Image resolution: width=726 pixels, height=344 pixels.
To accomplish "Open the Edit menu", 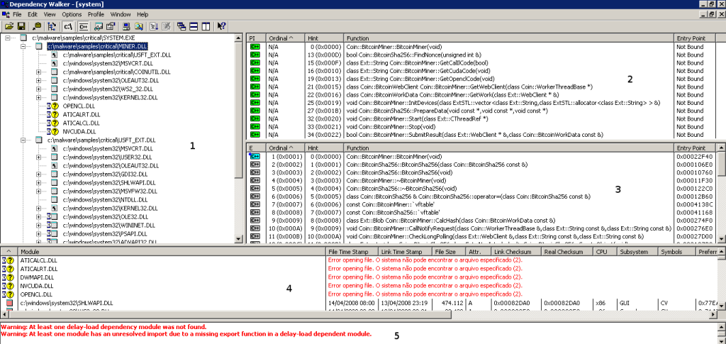I will 33,14.
